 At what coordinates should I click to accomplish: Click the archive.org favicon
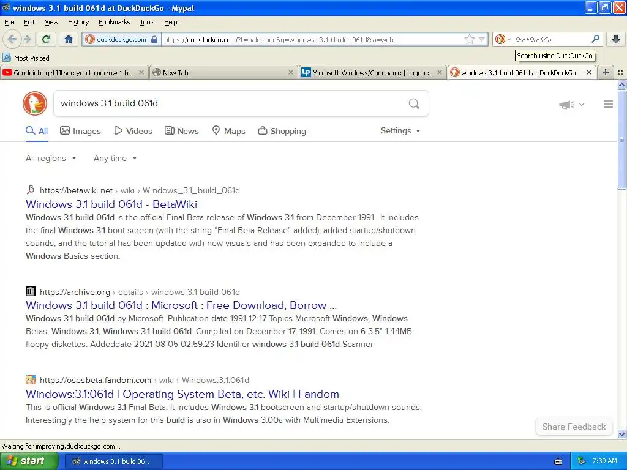click(31, 291)
